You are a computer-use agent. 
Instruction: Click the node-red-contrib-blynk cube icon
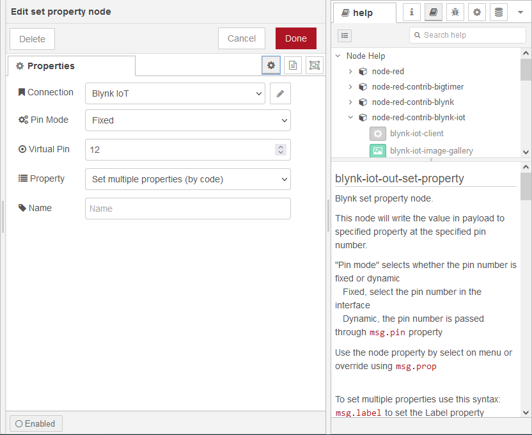363,102
